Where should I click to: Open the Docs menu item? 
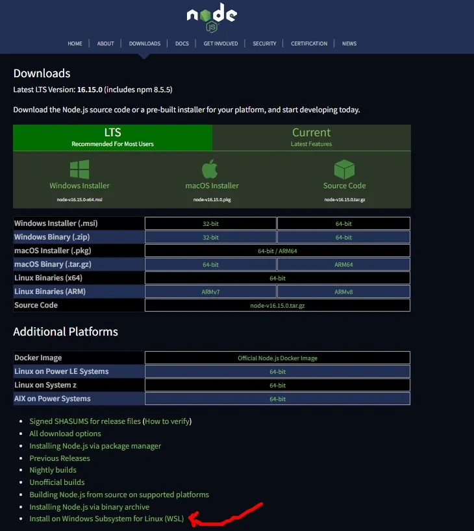[x=182, y=43]
